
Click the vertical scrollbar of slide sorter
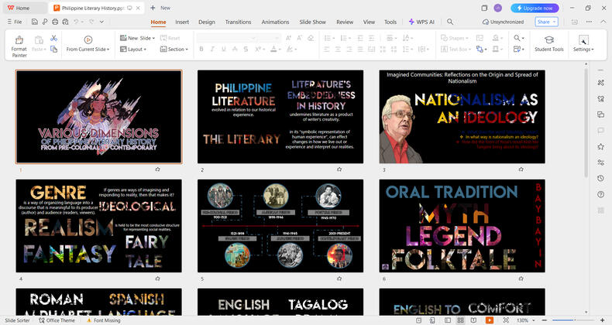point(586,123)
